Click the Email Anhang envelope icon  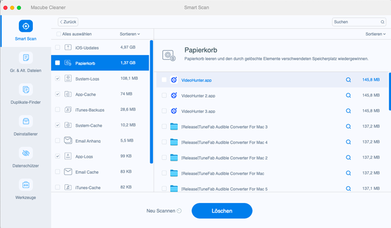pyautogui.click(x=68, y=140)
